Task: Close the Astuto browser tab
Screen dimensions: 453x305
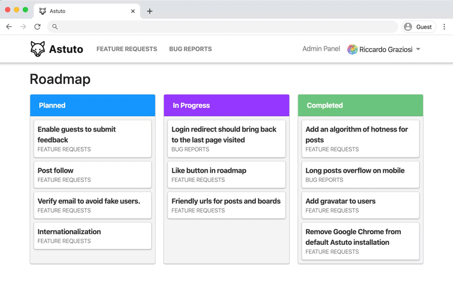Action: 133,11
